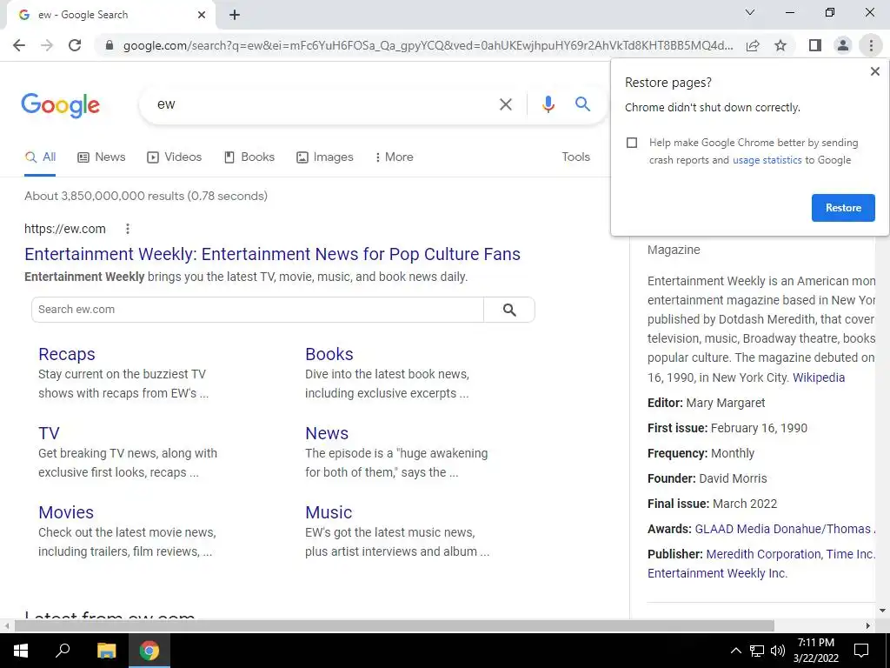Click 'Founder: David Morris' text
The image size is (890, 668).
[707, 478]
